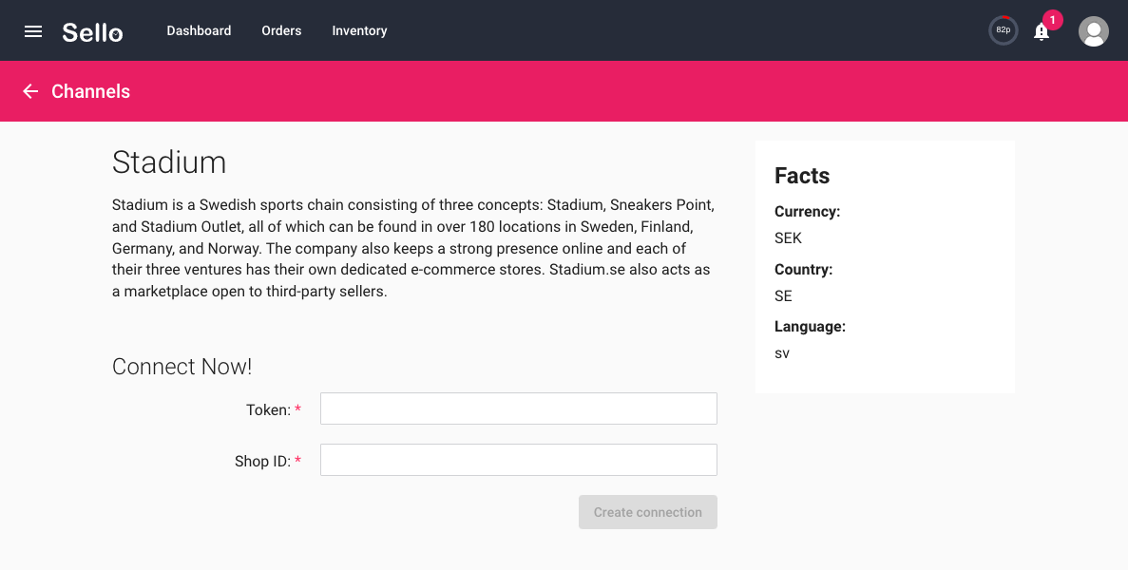Viewport: 1128px width, 570px height.
Task: Click the Channels breadcrumb title
Action: coord(90,91)
